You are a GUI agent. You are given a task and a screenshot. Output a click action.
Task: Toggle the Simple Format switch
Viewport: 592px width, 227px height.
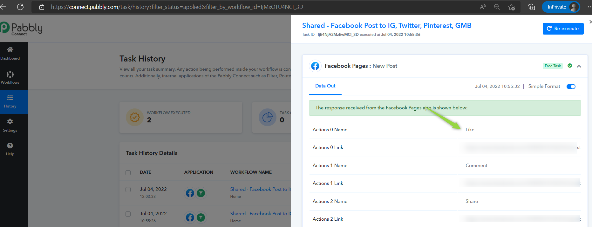571,87
